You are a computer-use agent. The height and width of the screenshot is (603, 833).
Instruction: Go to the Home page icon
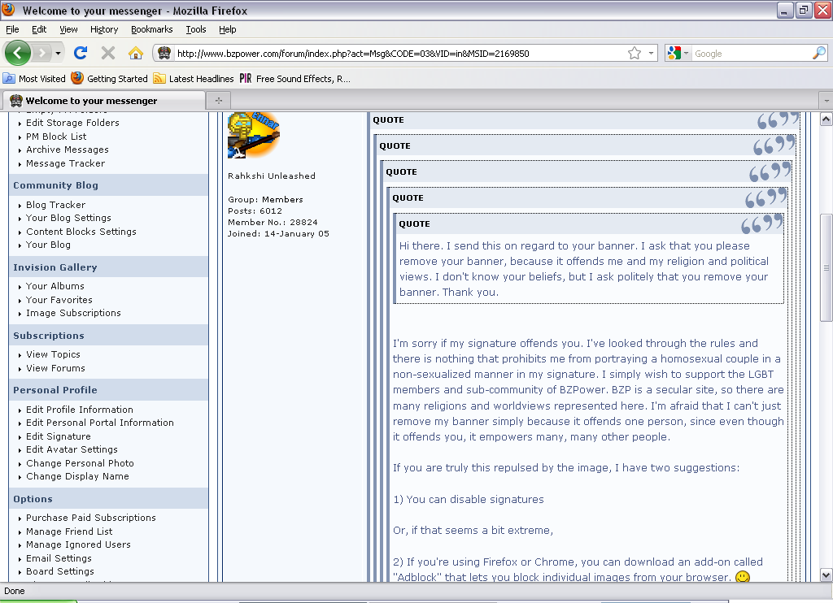[x=136, y=53]
